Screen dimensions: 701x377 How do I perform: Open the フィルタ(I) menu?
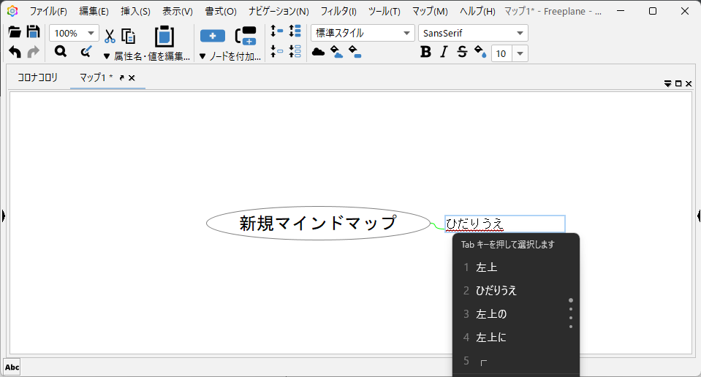click(x=338, y=11)
